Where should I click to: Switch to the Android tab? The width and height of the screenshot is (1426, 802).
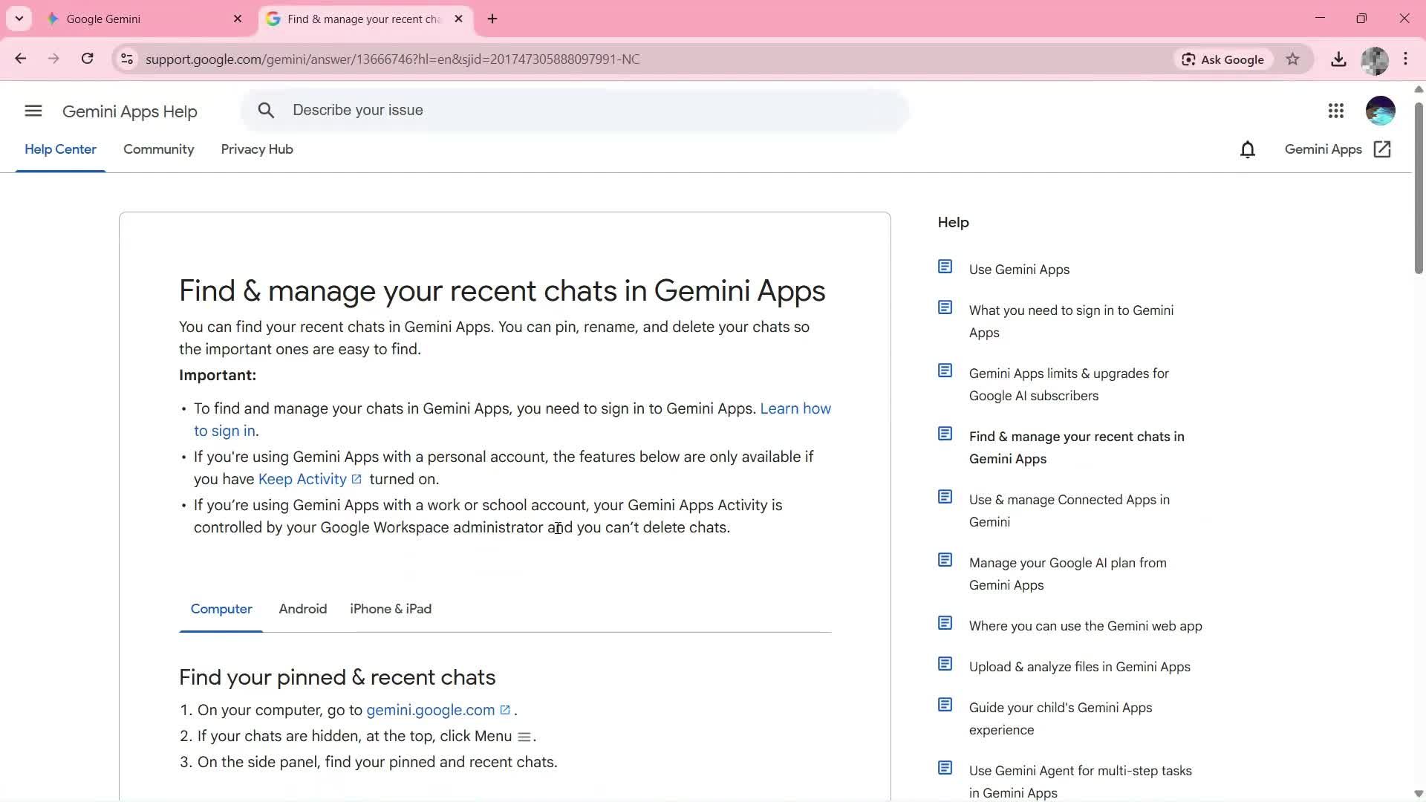coord(302,608)
